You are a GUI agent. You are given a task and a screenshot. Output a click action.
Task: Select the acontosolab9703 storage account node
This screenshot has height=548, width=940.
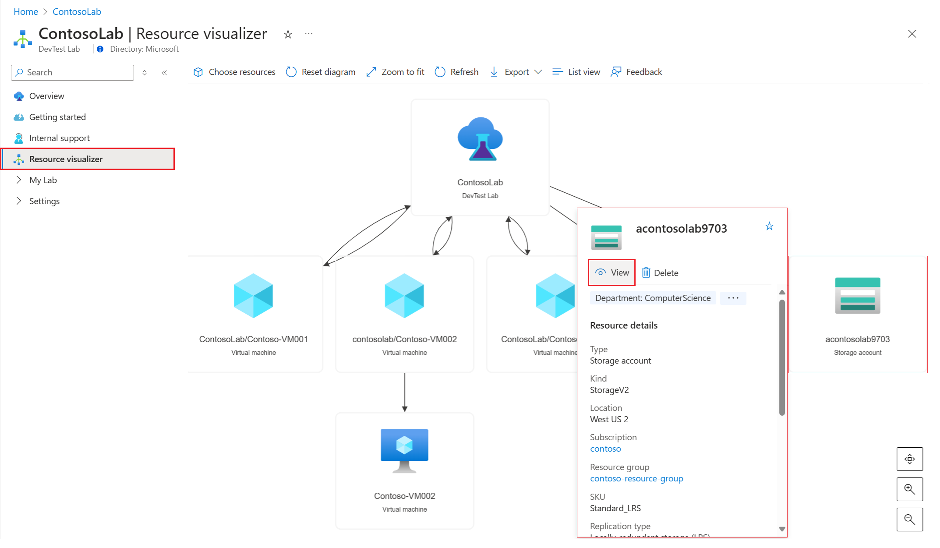(x=858, y=314)
